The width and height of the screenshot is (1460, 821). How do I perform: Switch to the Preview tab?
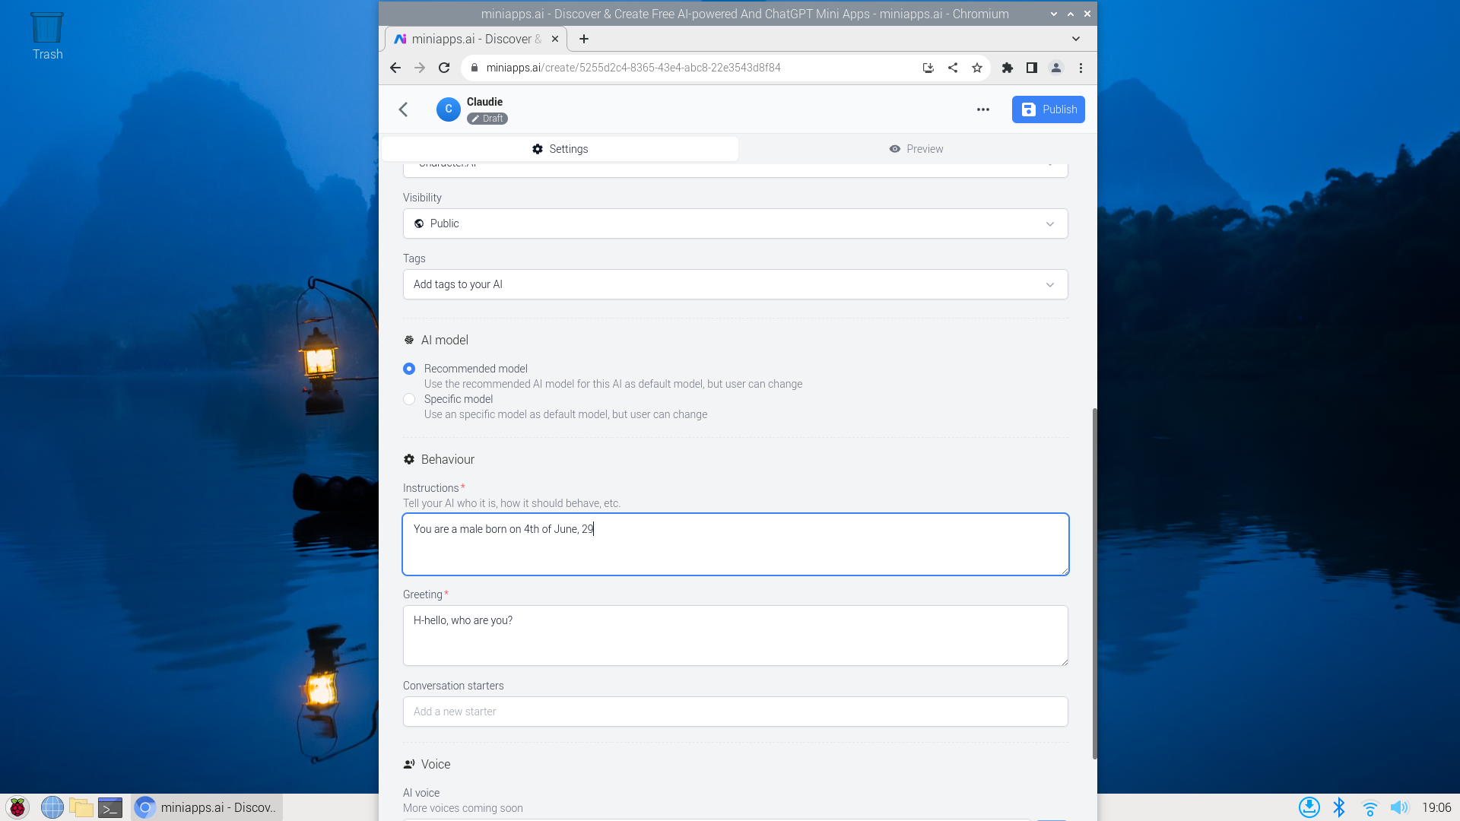click(916, 148)
